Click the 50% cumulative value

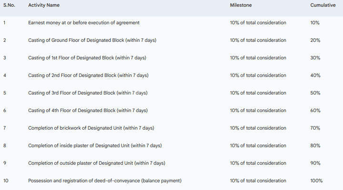[315, 93]
